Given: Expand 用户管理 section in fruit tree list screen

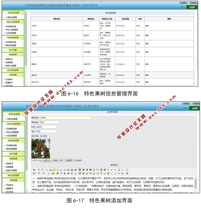Looking at the screenshot, I should (x=22, y=50).
